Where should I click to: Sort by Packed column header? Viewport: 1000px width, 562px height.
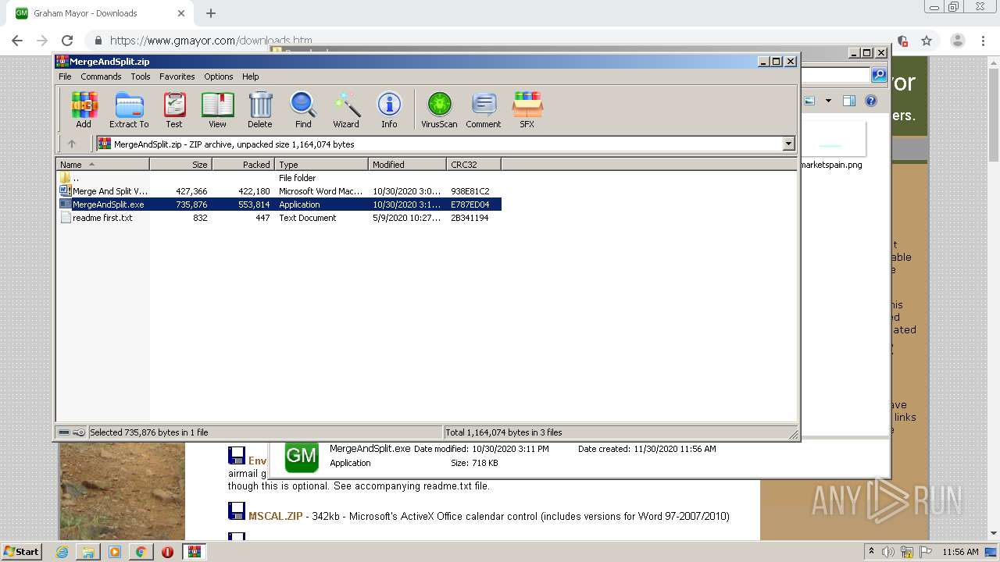click(243, 165)
